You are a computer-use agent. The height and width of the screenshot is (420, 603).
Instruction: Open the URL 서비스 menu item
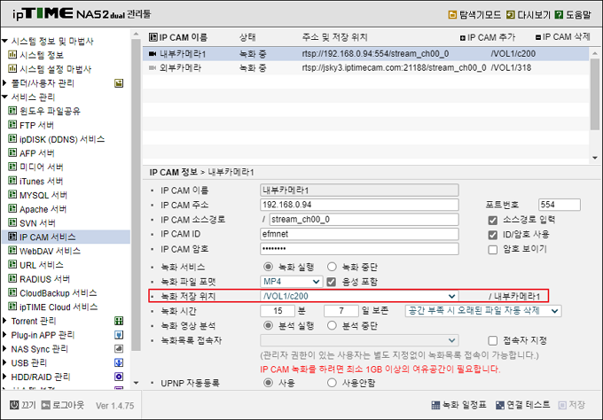[42, 265]
